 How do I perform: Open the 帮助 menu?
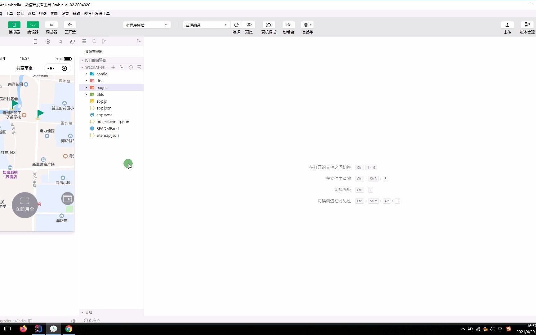coord(76,14)
